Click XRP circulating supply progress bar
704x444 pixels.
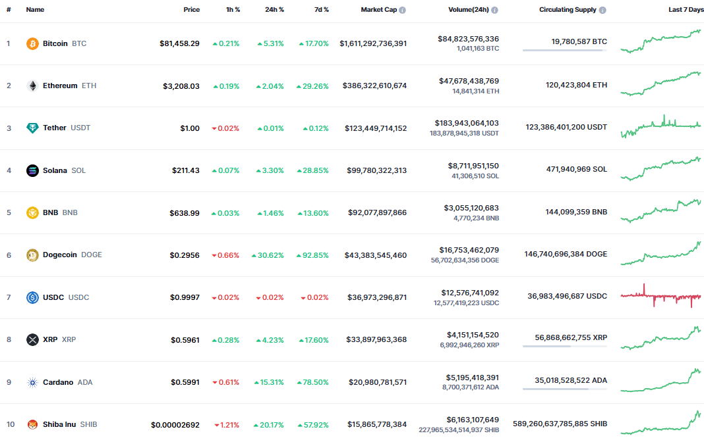point(565,347)
